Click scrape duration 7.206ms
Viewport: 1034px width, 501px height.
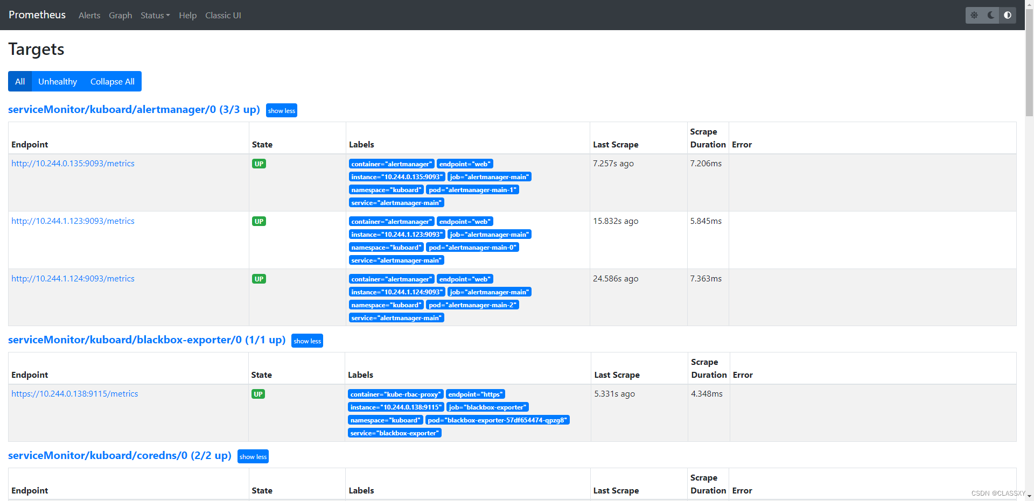point(706,164)
